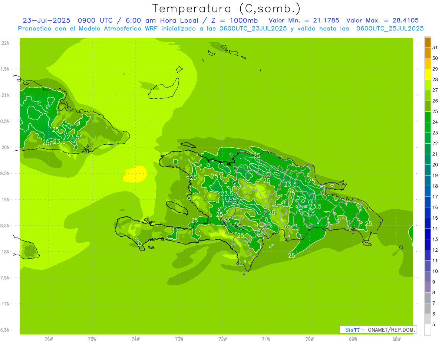This screenshot has width=445, height=344.
Task: Click the "22N" latitude label
Action: coord(6,43)
